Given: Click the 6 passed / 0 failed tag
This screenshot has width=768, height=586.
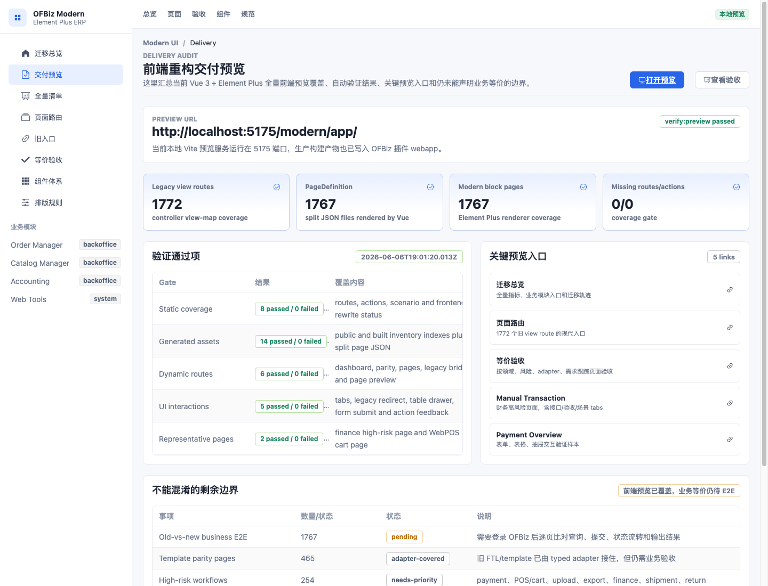Looking at the screenshot, I should (x=289, y=374).
